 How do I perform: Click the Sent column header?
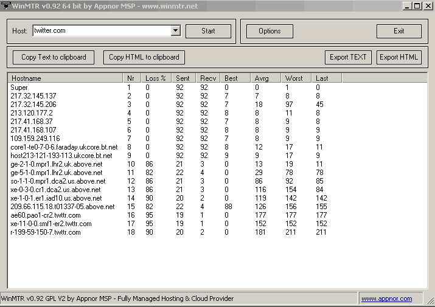(184, 78)
